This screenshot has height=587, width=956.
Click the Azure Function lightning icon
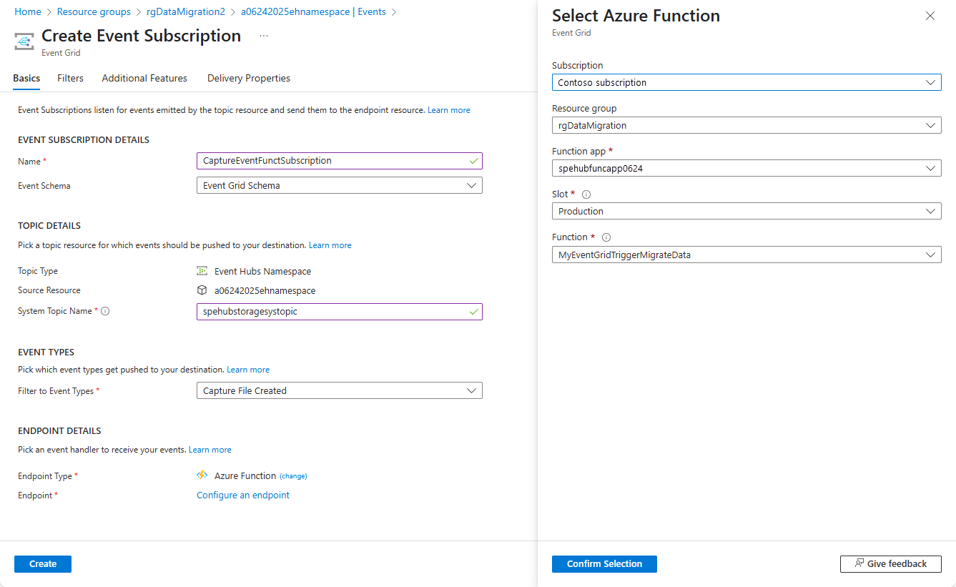click(202, 475)
